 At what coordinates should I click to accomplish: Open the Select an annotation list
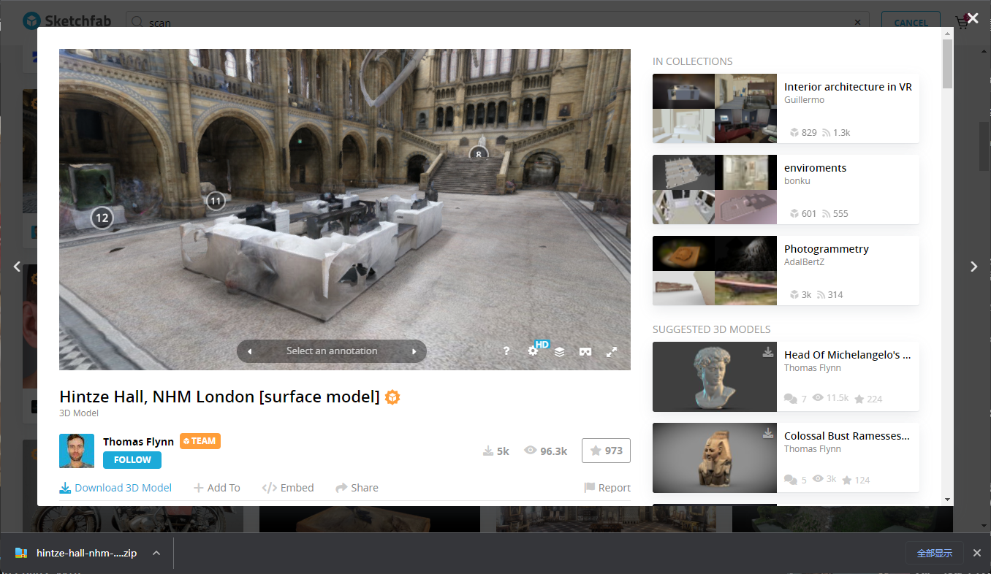click(x=332, y=351)
